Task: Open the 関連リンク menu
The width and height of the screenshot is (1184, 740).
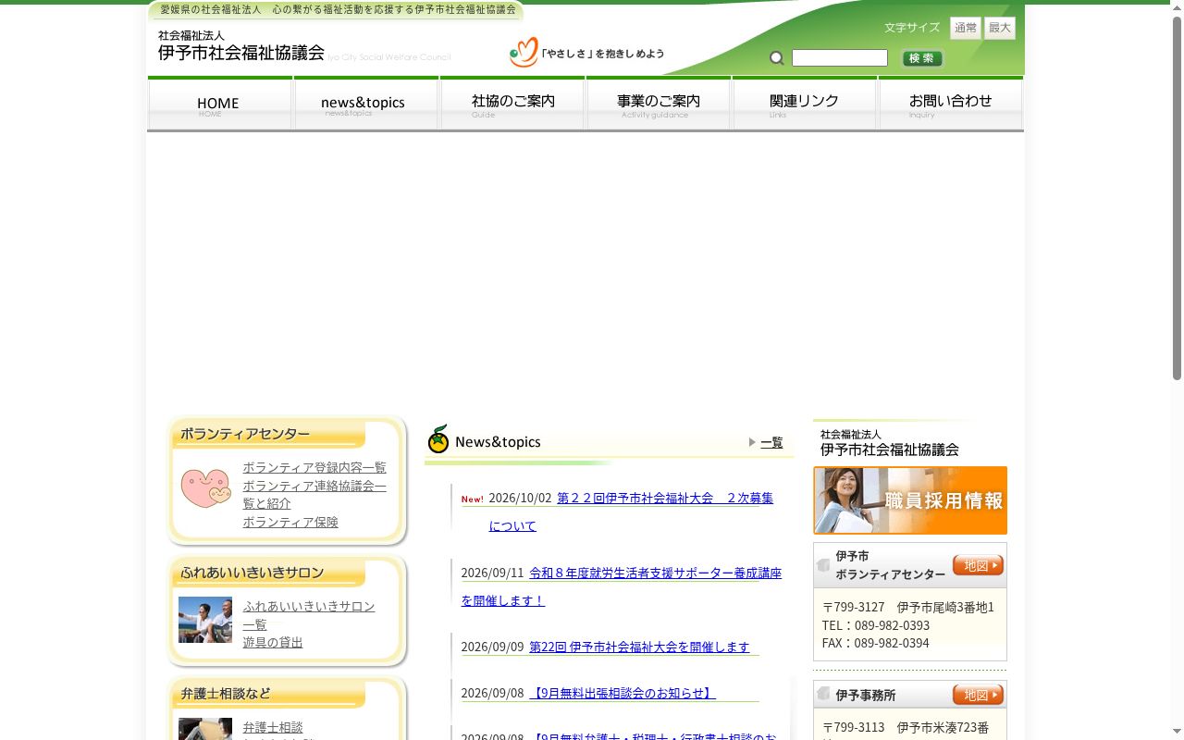Action: pos(805,104)
